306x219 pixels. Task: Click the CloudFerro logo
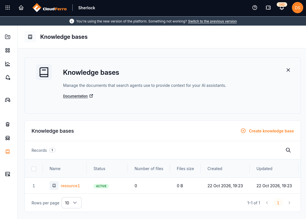(x=50, y=8)
